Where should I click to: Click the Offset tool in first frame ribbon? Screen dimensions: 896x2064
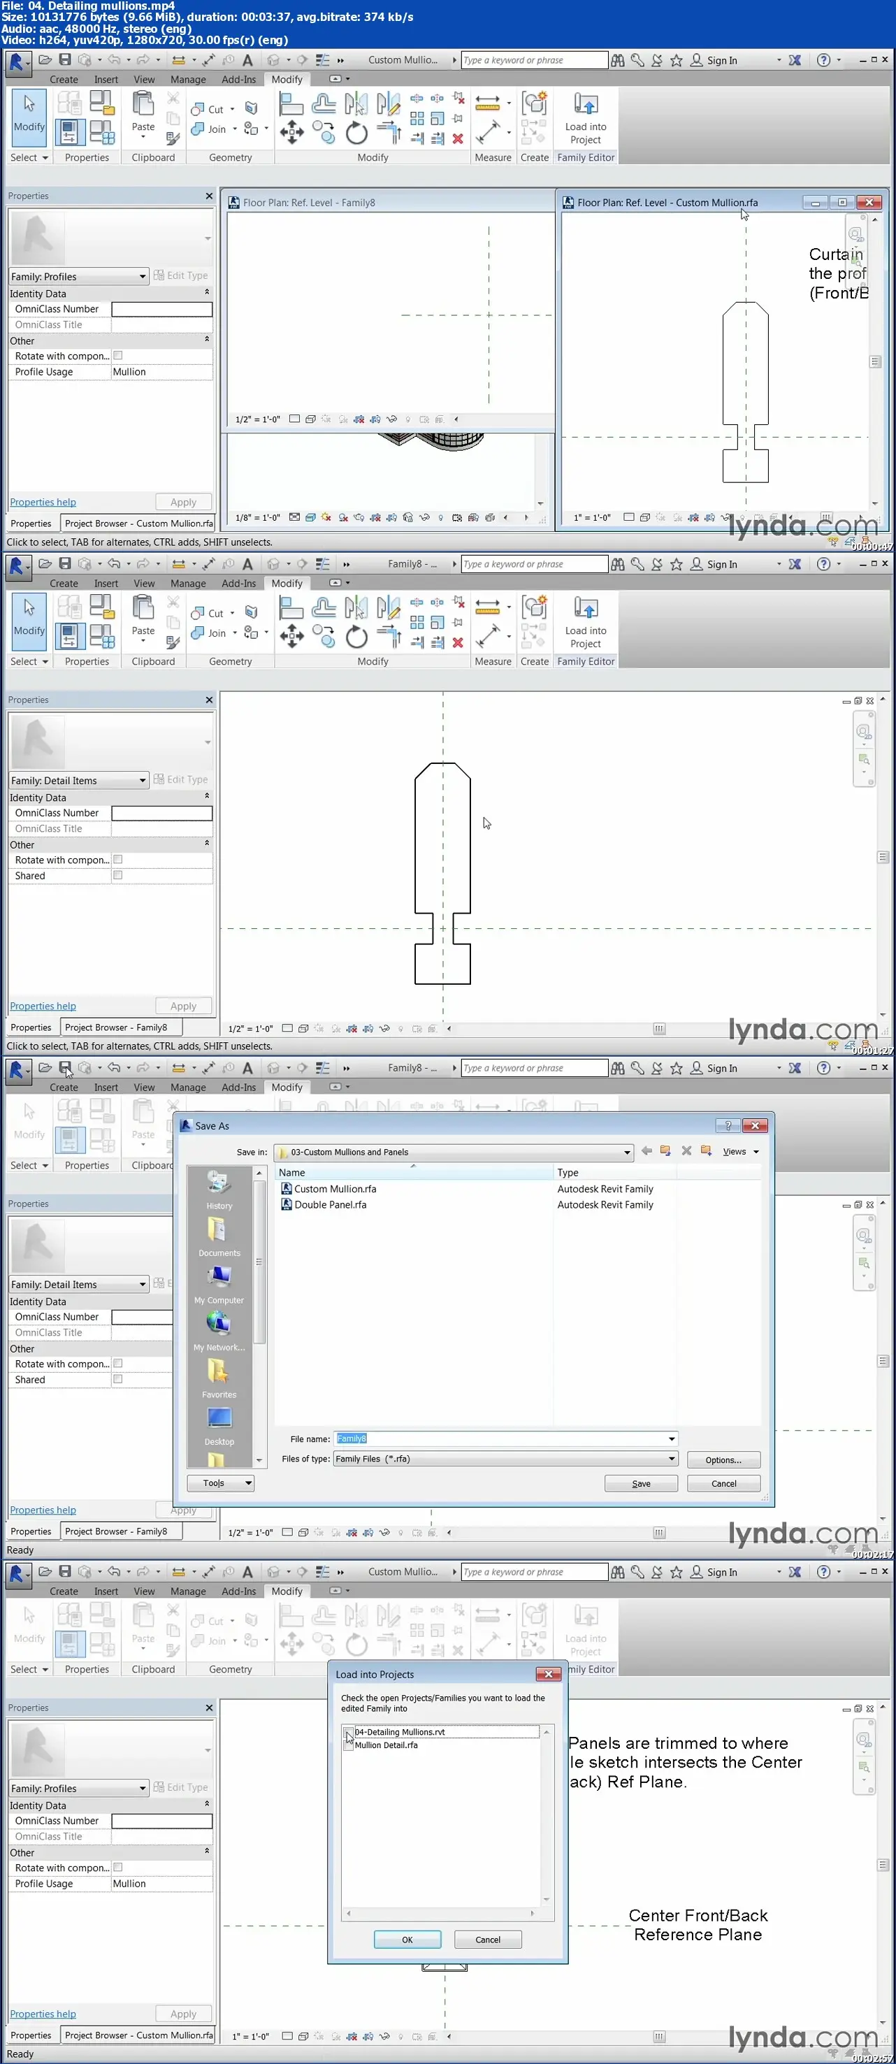point(324,104)
